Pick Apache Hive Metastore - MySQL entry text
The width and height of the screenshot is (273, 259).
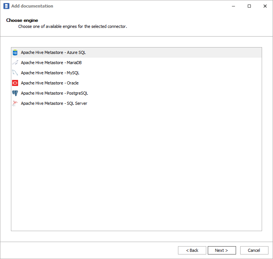coord(50,73)
